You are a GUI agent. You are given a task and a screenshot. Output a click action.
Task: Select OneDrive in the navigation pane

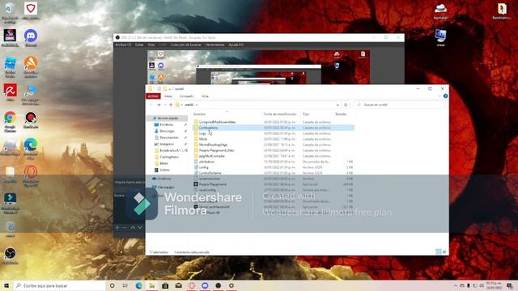pos(164,178)
